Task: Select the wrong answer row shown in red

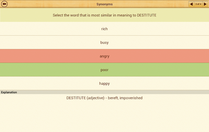Action: point(104,56)
